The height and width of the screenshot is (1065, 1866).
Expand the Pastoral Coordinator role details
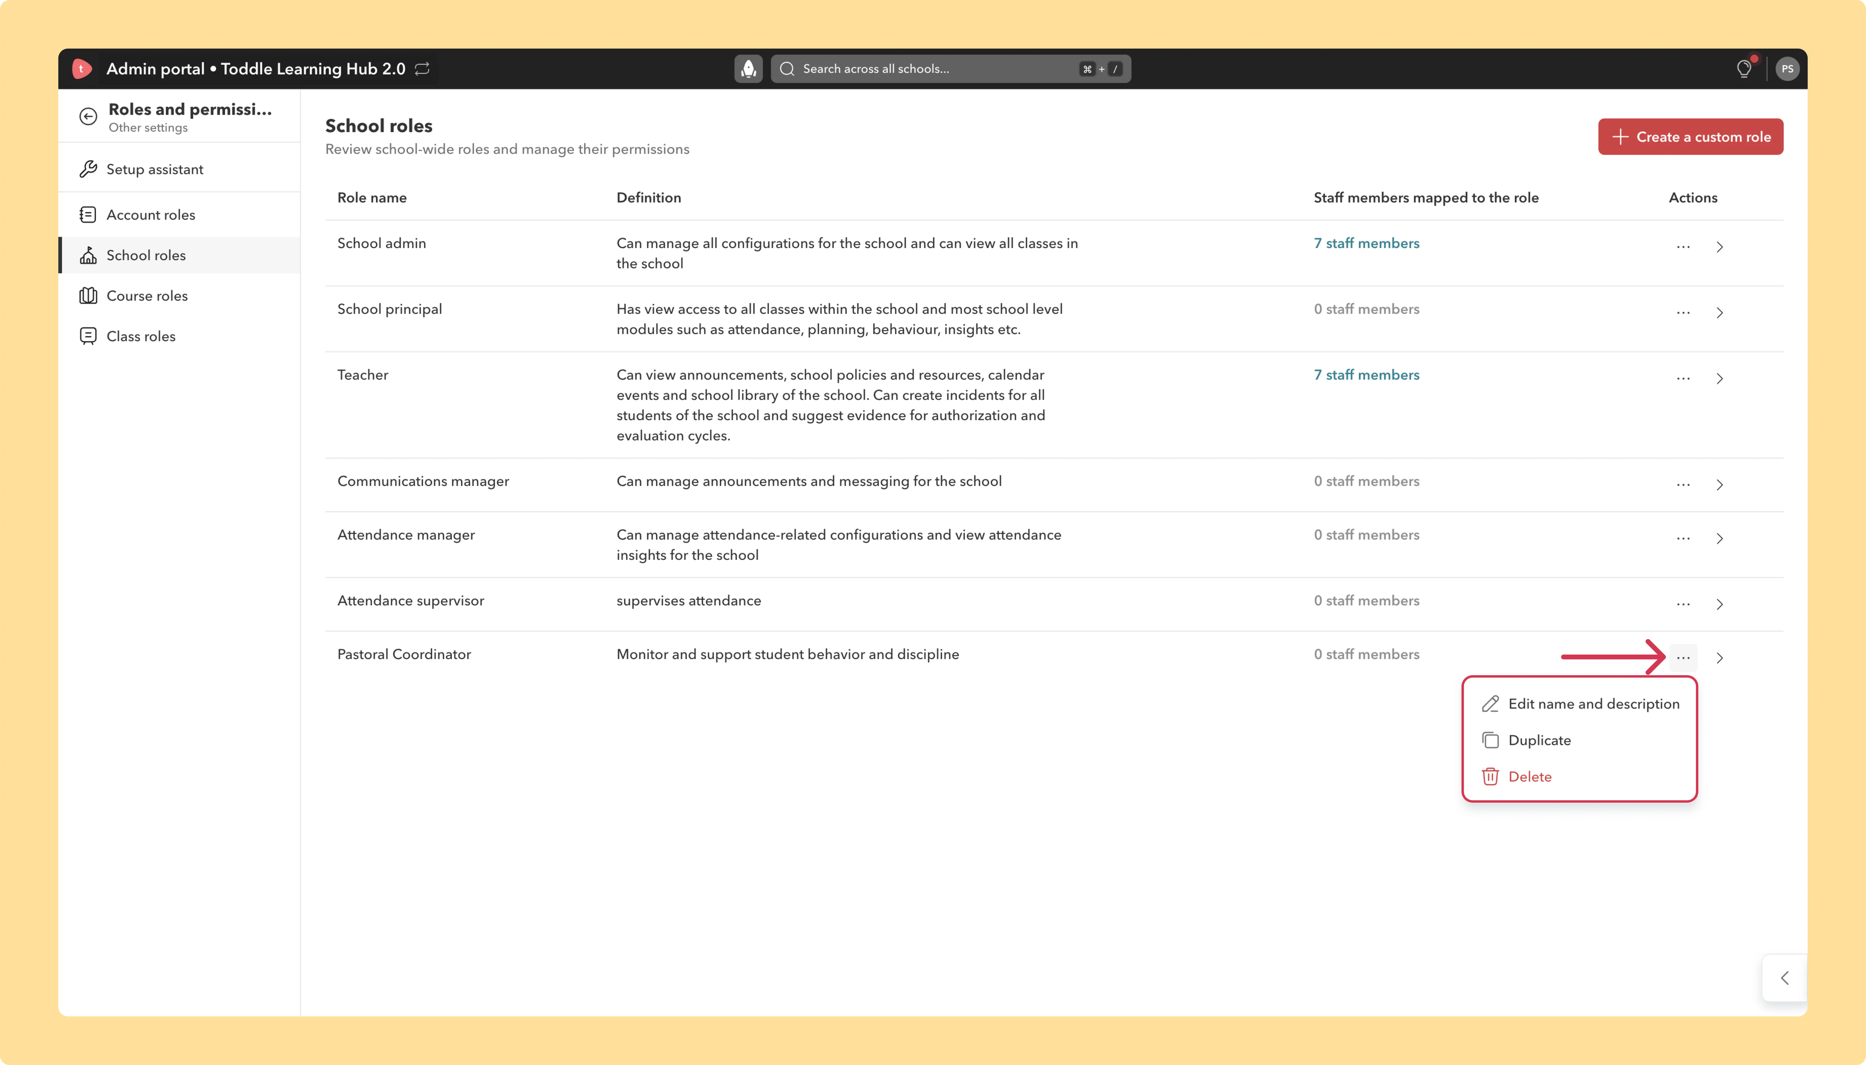click(1720, 658)
